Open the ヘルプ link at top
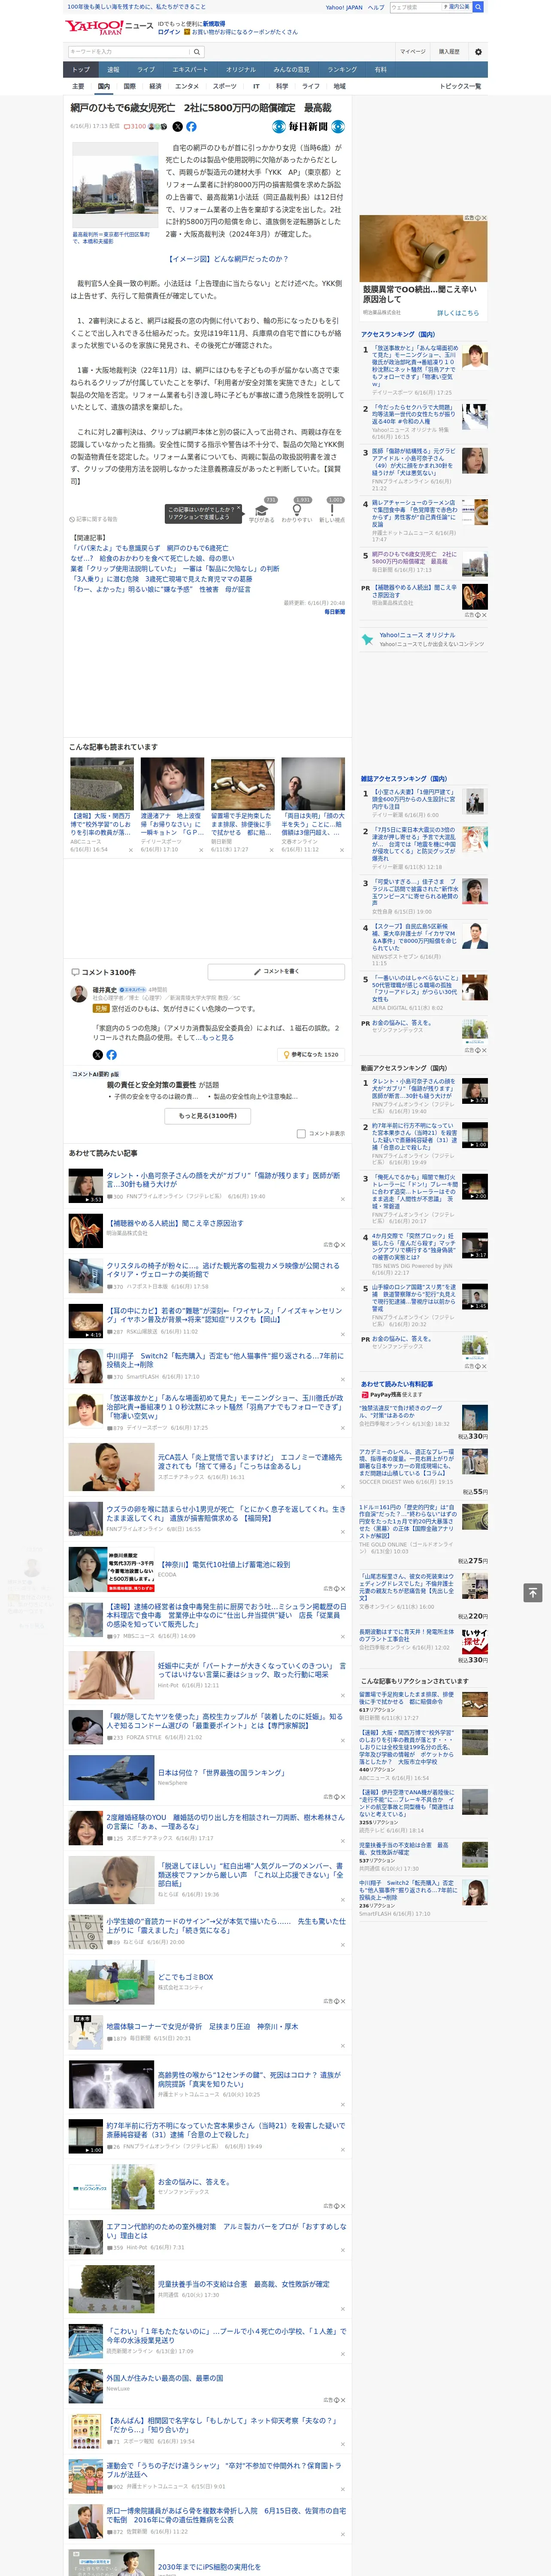 pos(375,7)
